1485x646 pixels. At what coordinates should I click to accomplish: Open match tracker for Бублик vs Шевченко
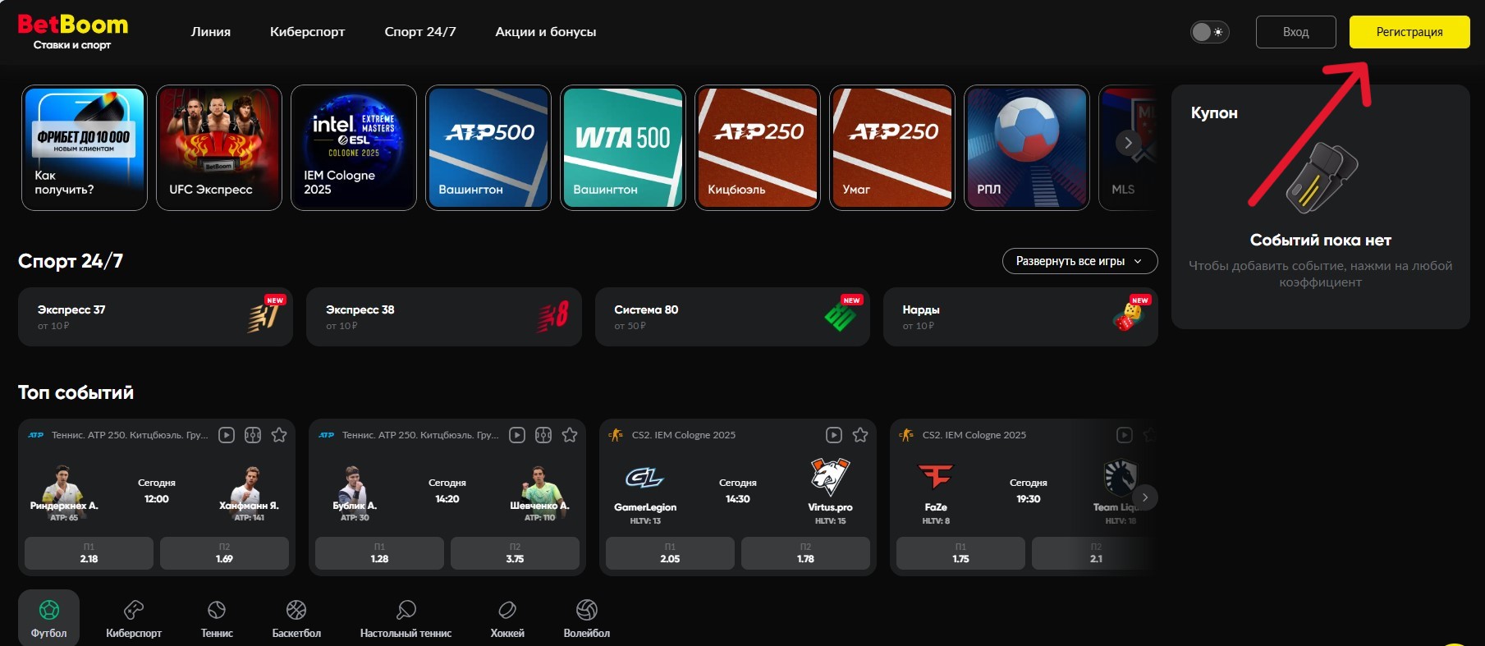[x=543, y=435]
